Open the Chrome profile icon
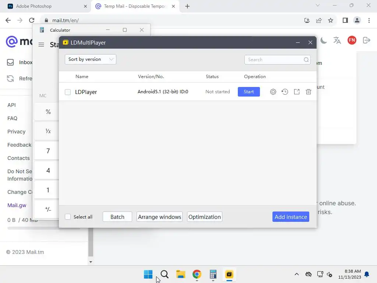Viewport: 377px width, 283px height. tap(357, 20)
